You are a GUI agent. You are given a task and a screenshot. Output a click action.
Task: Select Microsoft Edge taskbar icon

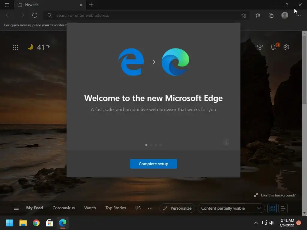[x=63, y=223]
